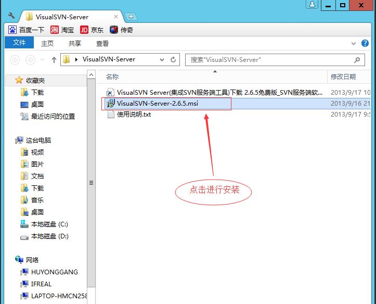Select the 使用说明.txt file
The image size is (376, 304).
tap(134, 115)
